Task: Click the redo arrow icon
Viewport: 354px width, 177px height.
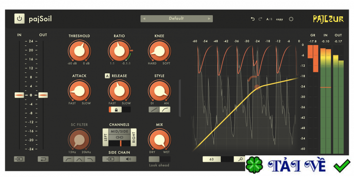Action: 260,19
